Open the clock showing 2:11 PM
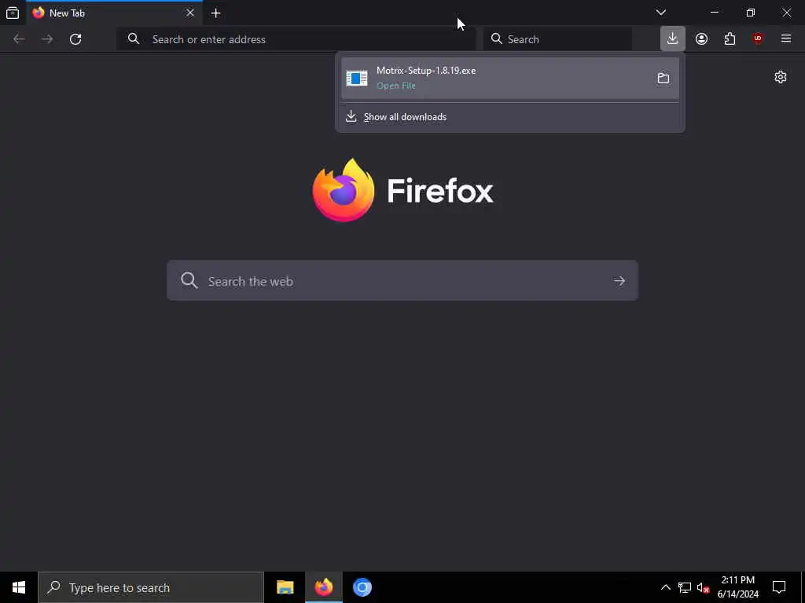The width and height of the screenshot is (805, 603). point(737,587)
